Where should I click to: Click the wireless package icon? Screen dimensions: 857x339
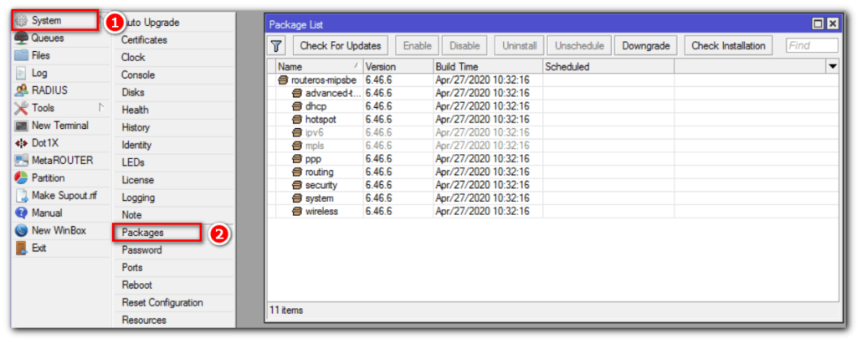tap(297, 212)
